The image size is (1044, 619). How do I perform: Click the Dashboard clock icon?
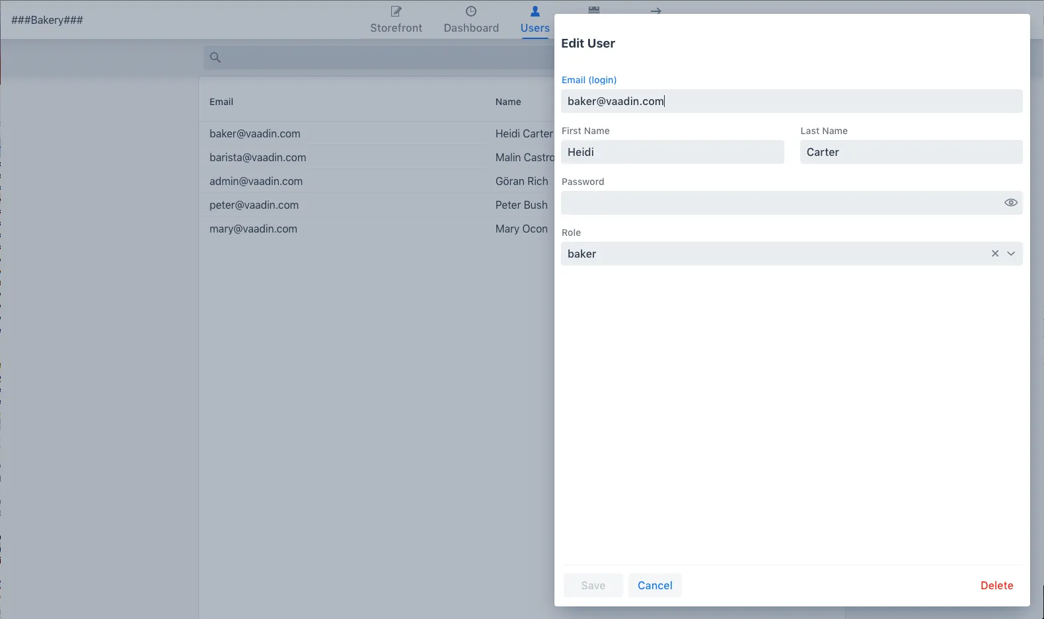(x=471, y=11)
